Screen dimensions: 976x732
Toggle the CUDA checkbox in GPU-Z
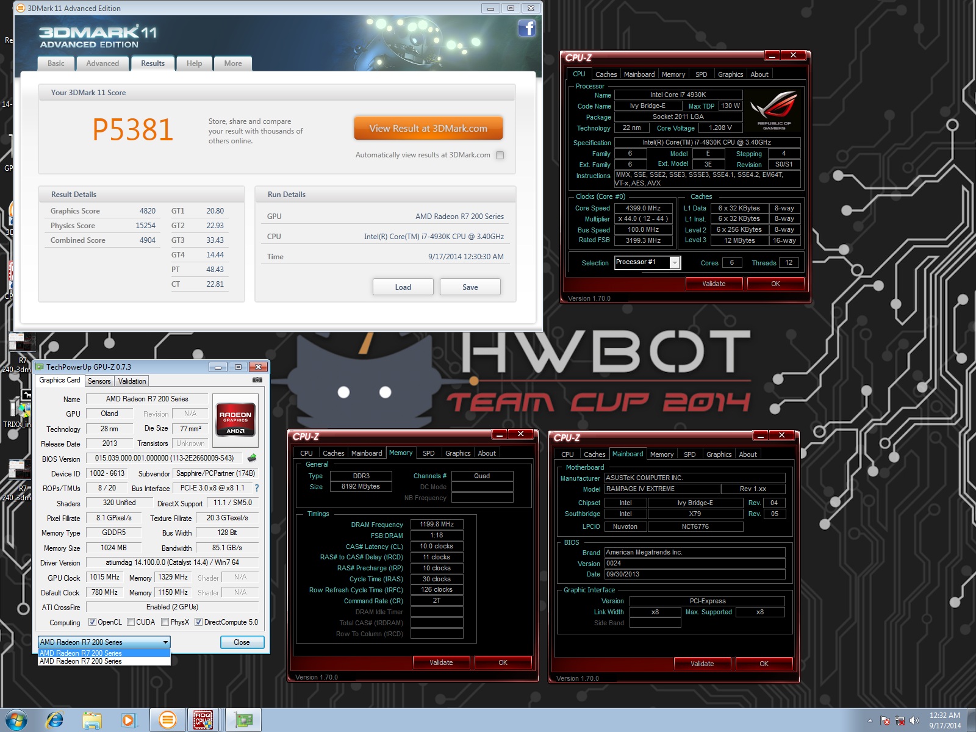tap(131, 622)
